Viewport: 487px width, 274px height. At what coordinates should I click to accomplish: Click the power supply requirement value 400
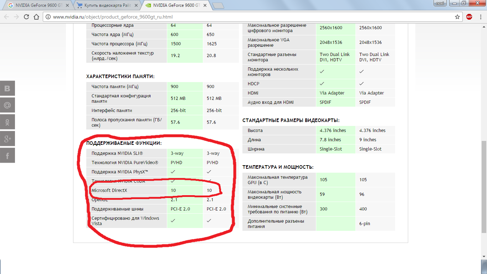click(x=363, y=209)
